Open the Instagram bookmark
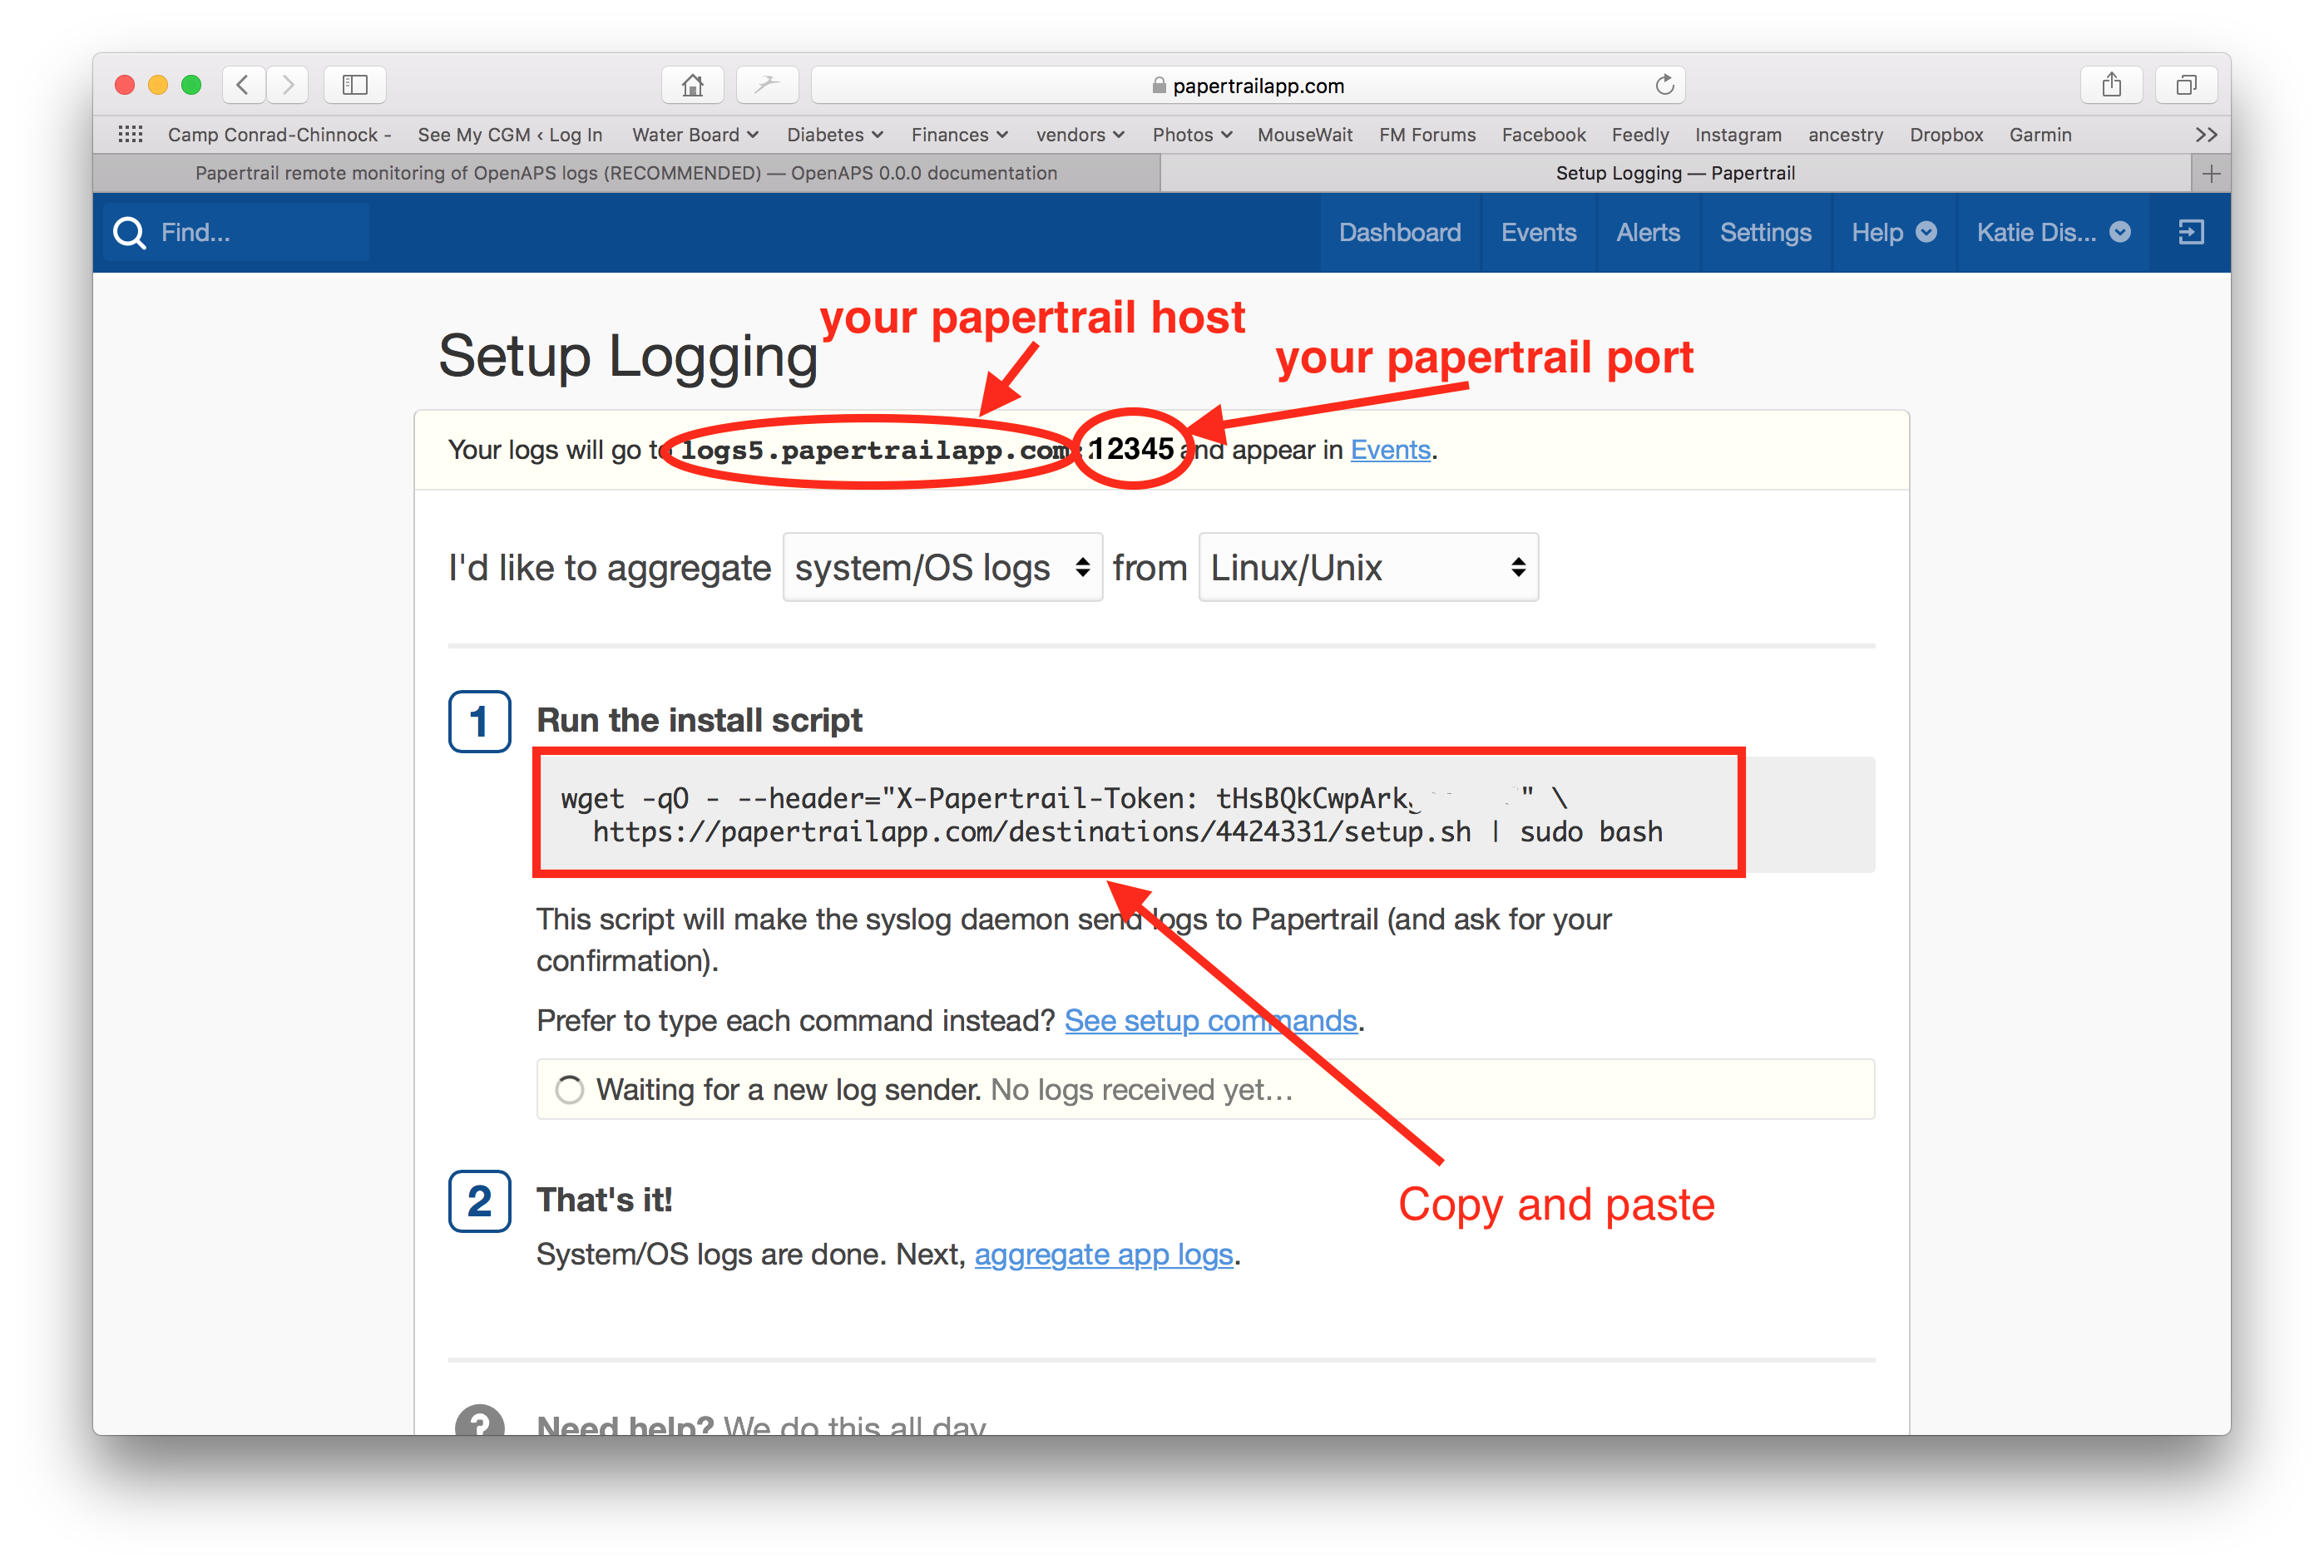 point(1738,134)
